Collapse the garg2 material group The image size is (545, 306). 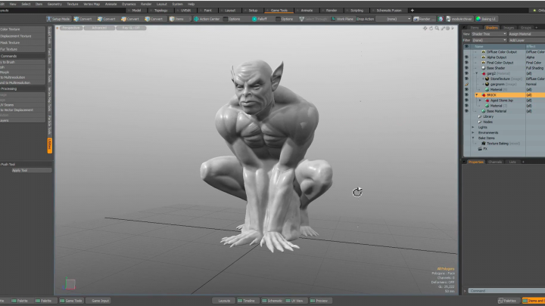pyautogui.click(x=476, y=73)
